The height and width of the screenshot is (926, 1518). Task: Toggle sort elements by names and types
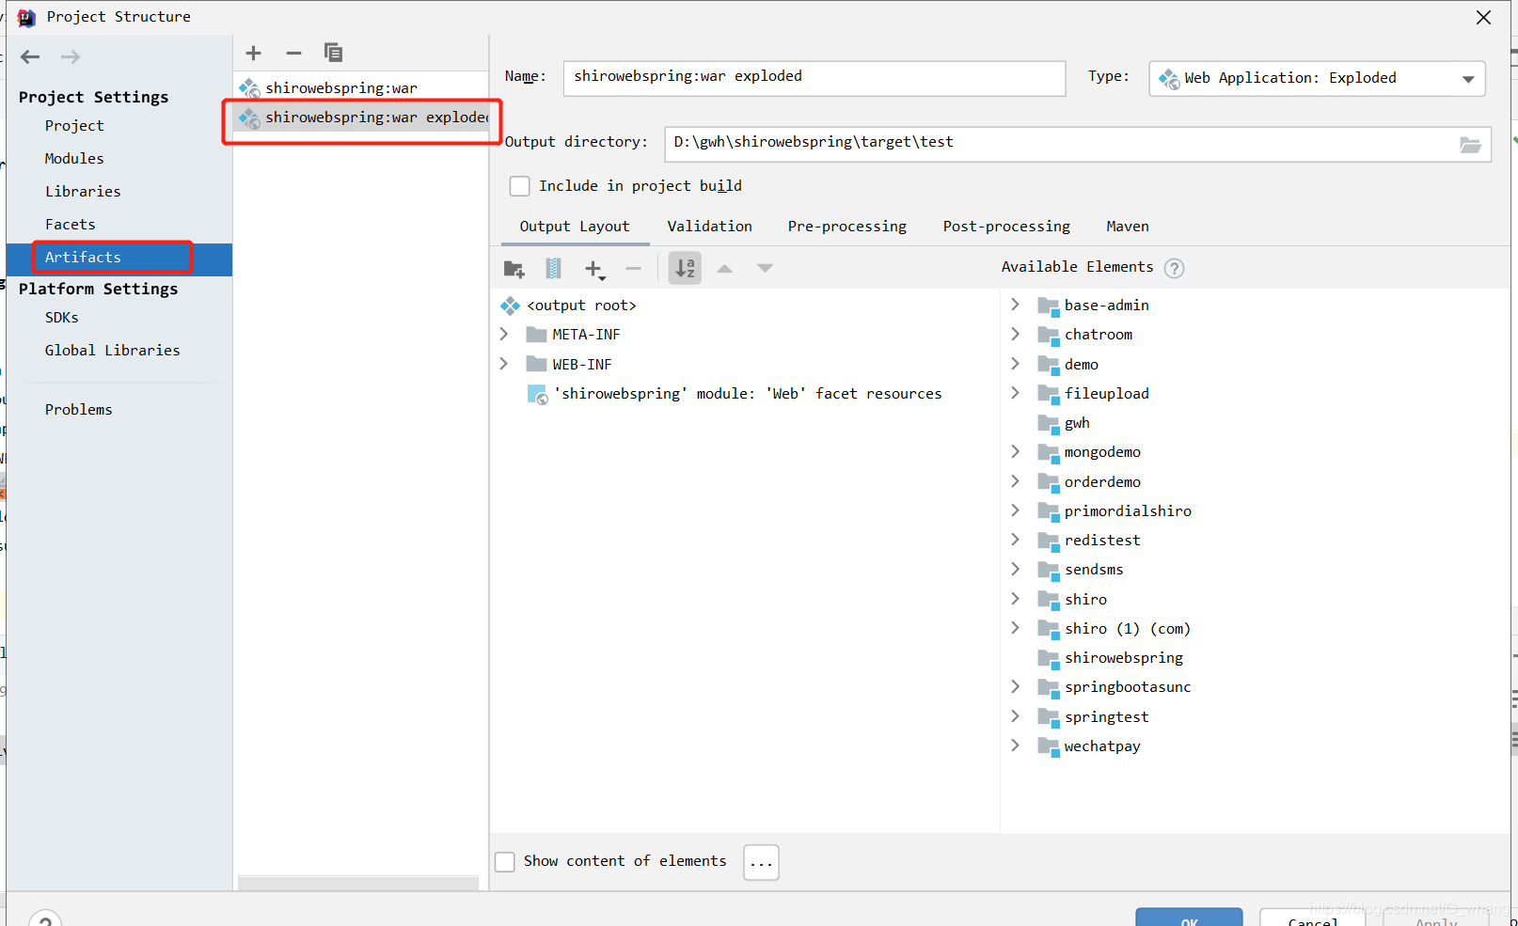(x=685, y=268)
